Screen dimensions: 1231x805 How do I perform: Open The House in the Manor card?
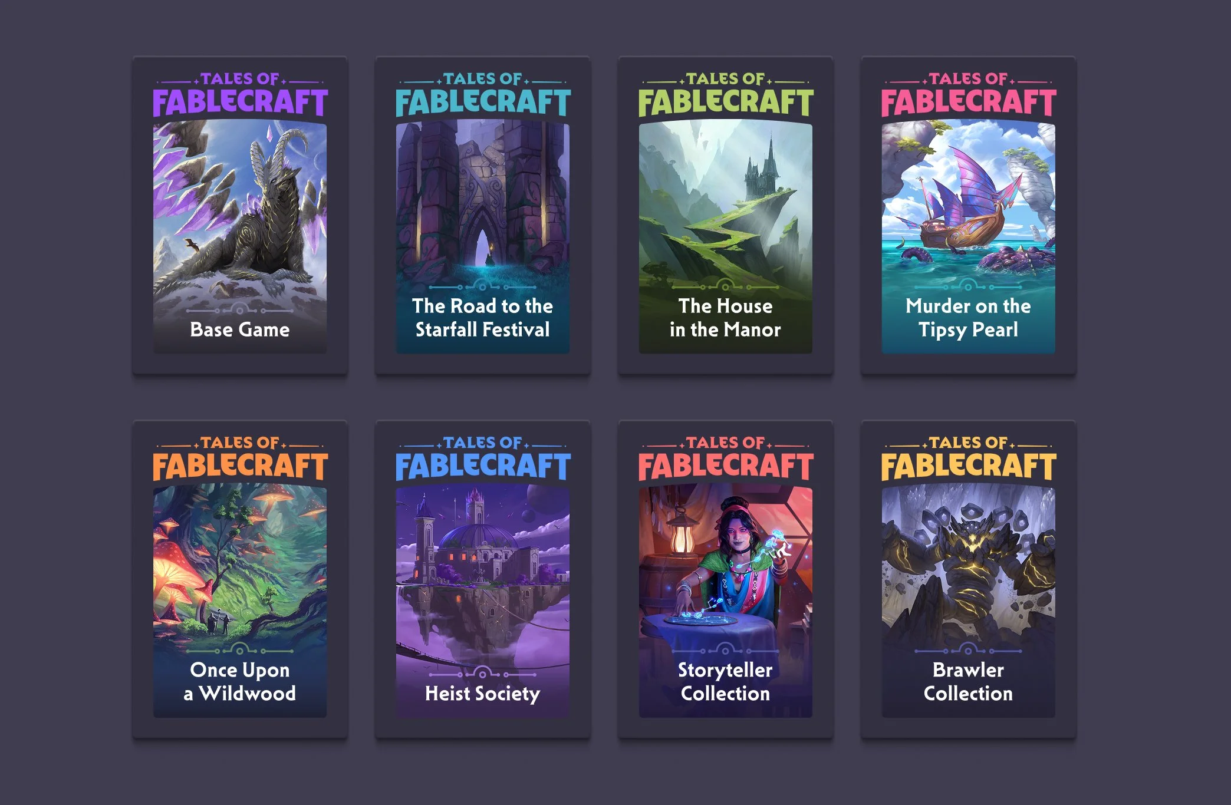726,215
